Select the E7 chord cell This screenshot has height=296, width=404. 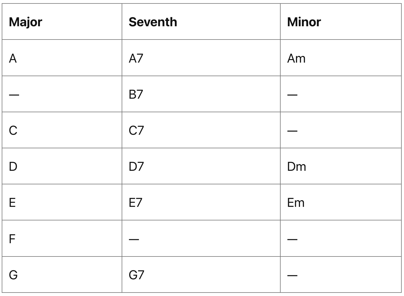point(136,203)
